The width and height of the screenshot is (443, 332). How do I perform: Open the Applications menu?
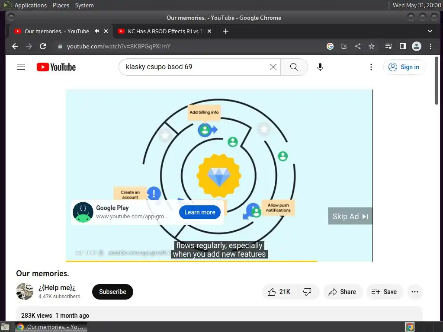click(x=31, y=5)
